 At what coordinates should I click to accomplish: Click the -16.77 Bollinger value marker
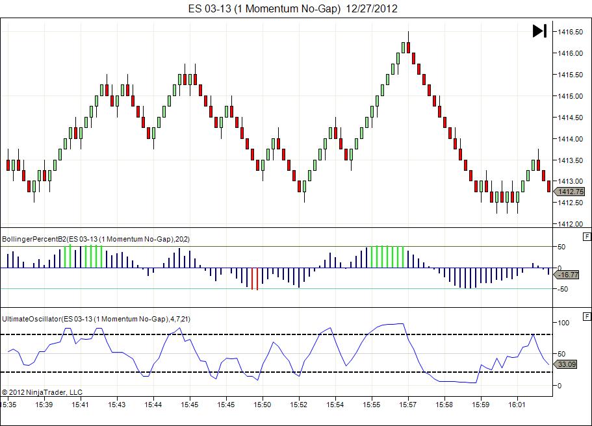(567, 275)
